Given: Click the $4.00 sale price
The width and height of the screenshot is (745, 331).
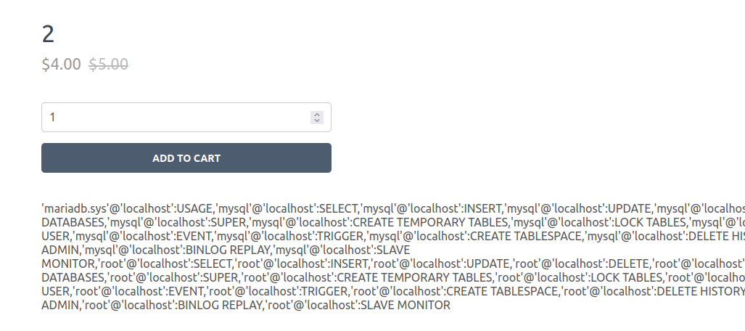Looking at the screenshot, I should pyautogui.click(x=62, y=64).
